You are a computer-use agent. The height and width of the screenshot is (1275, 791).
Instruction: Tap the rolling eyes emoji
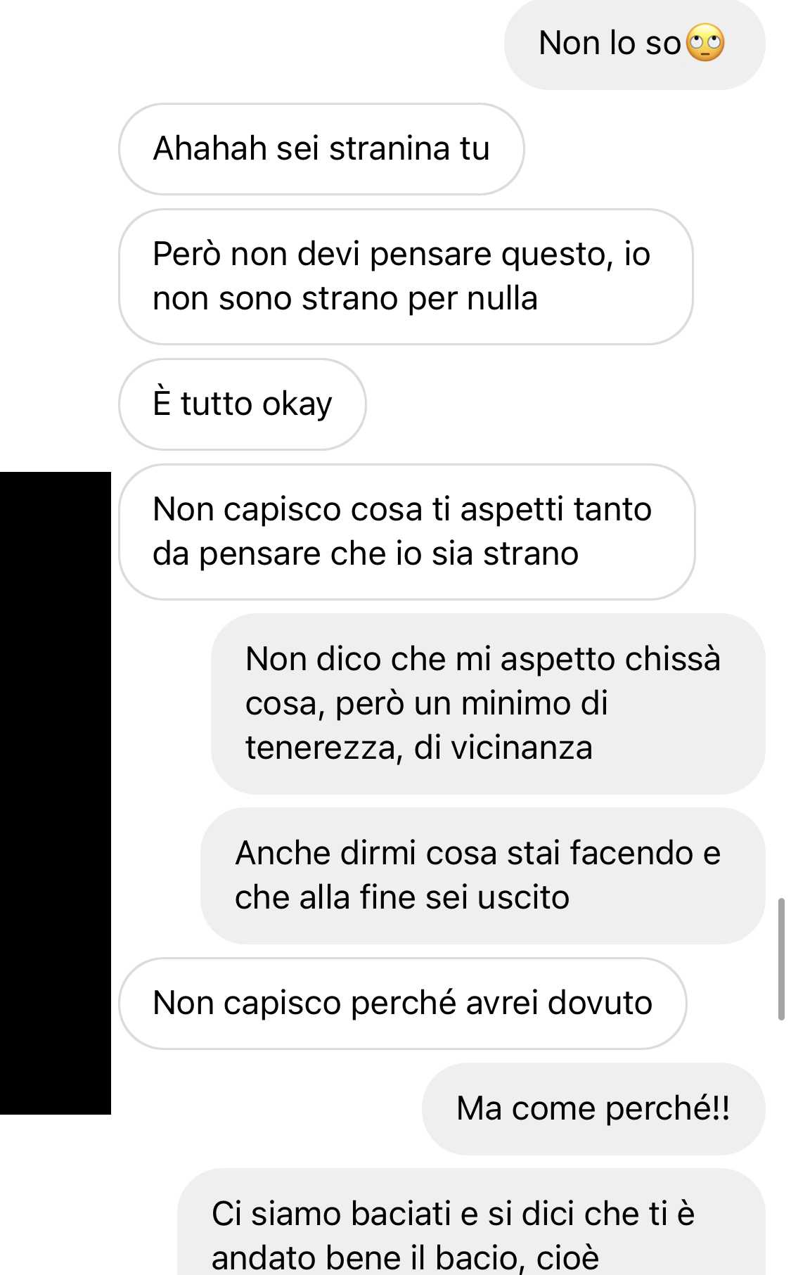[705, 43]
